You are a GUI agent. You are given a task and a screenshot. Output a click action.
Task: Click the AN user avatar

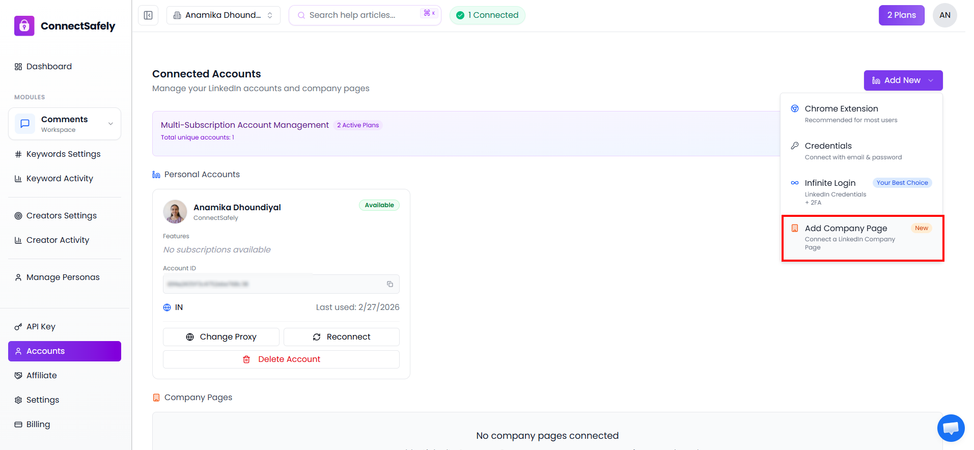click(945, 15)
